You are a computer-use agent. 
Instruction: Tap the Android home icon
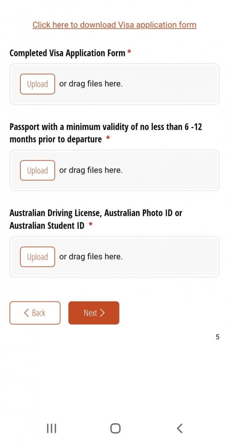[115, 428]
